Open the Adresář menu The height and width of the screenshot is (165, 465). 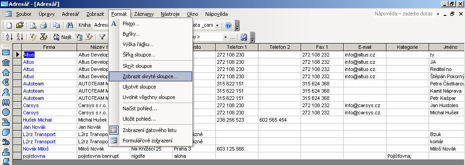[x=70, y=14]
